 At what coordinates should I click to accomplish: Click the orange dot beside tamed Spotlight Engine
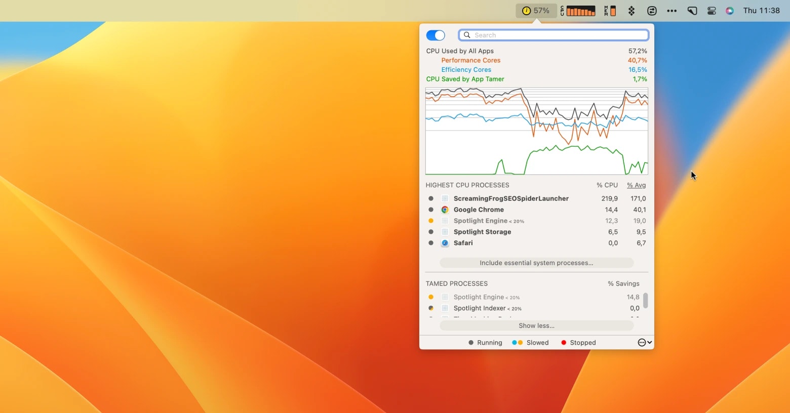[x=431, y=297]
